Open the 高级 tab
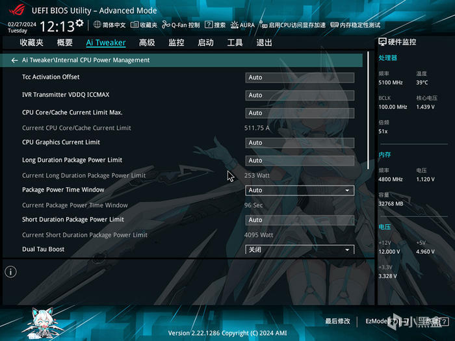The height and width of the screenshot is (341, 455). point(147,43)
